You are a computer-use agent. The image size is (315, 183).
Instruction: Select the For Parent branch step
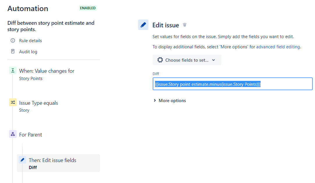[x=31, y=134]
